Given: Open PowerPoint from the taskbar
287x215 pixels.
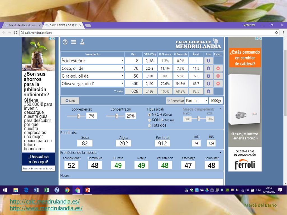Looking at the screenshot, I should pos(88,190).
